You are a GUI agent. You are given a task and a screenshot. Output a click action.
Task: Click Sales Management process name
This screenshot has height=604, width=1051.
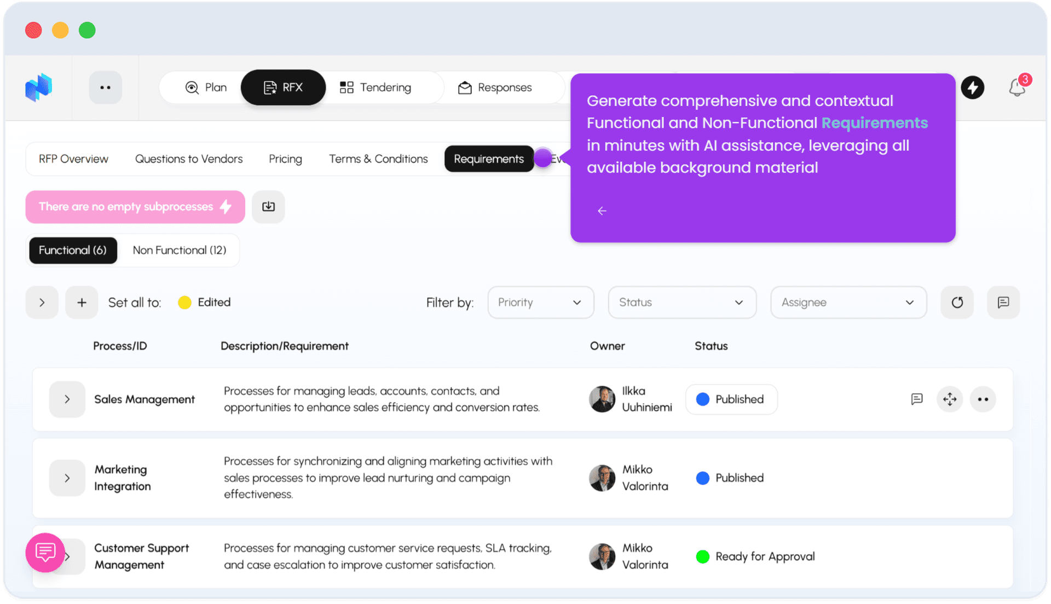[145, 399]
